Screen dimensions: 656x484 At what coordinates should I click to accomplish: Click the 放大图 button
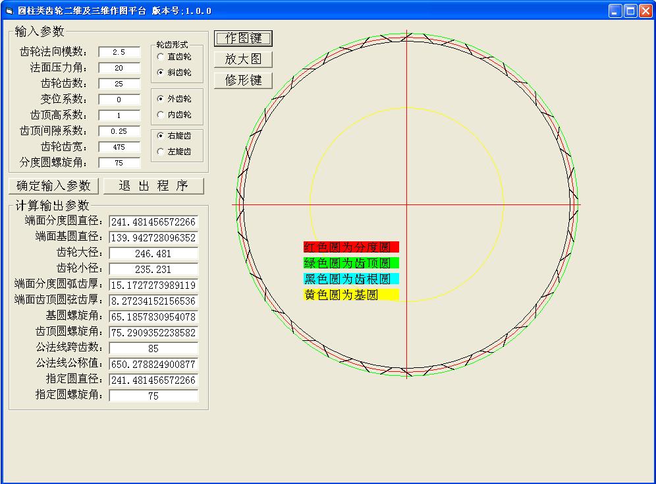coord(243,59)
